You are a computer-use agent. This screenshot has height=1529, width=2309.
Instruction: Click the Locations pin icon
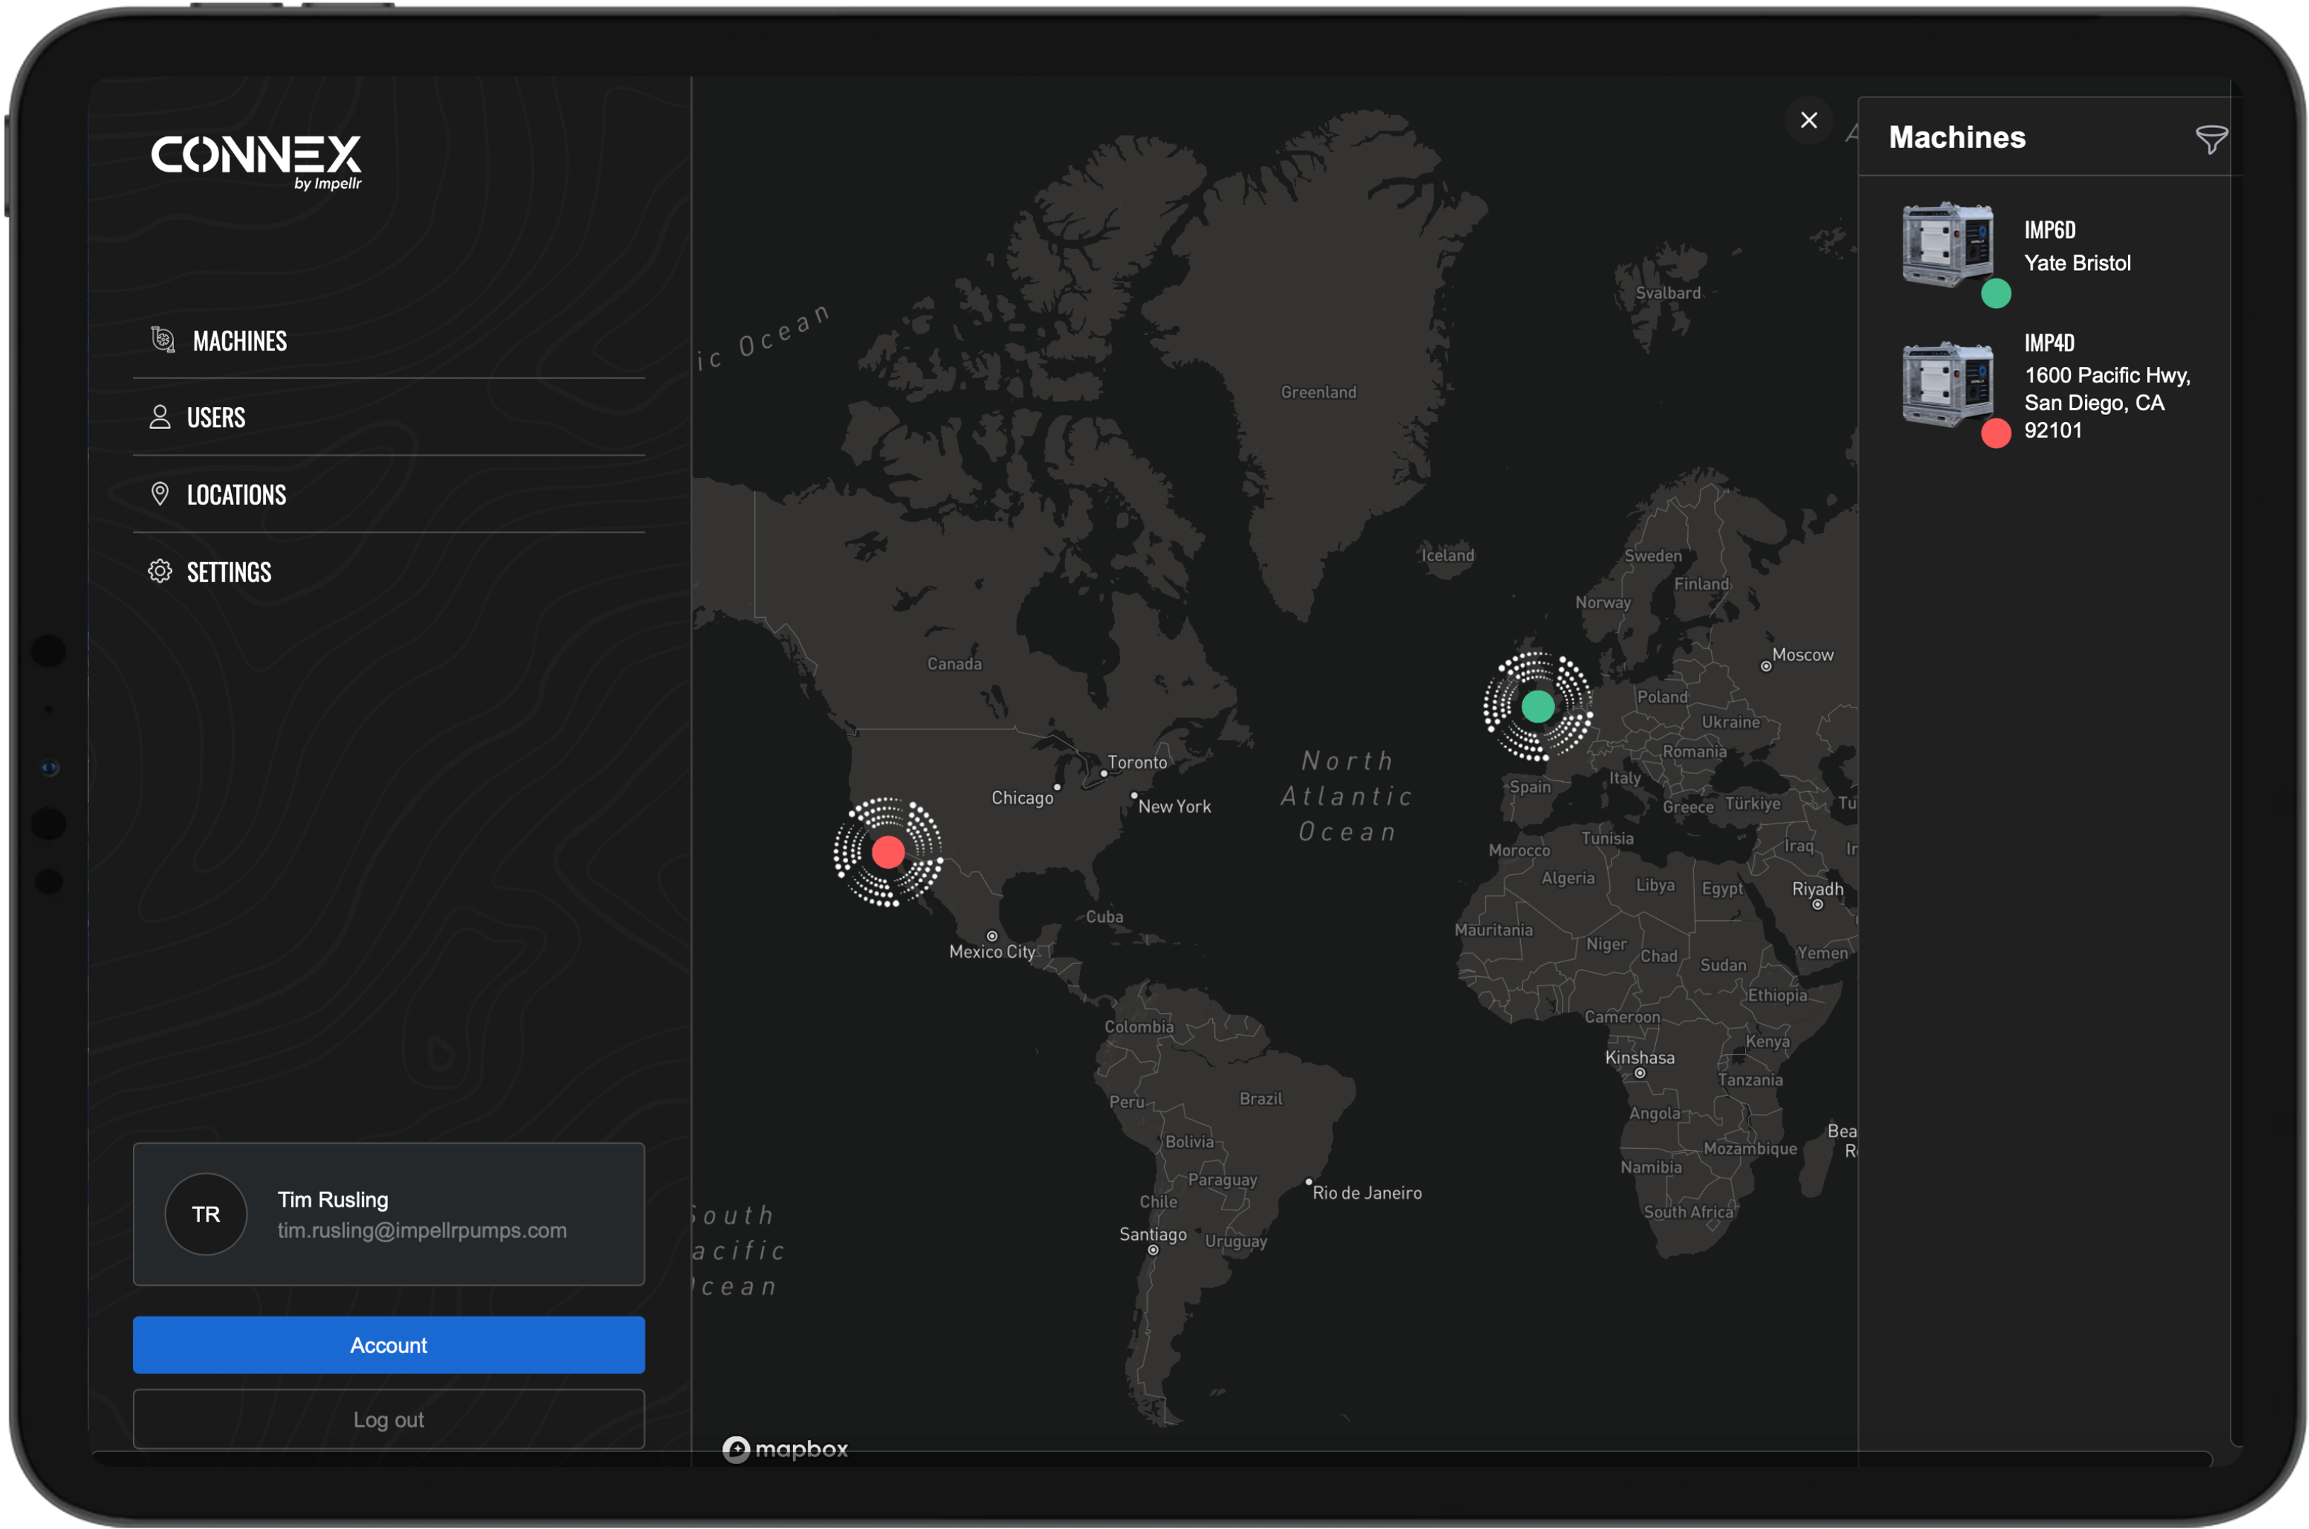click(160, 494)
